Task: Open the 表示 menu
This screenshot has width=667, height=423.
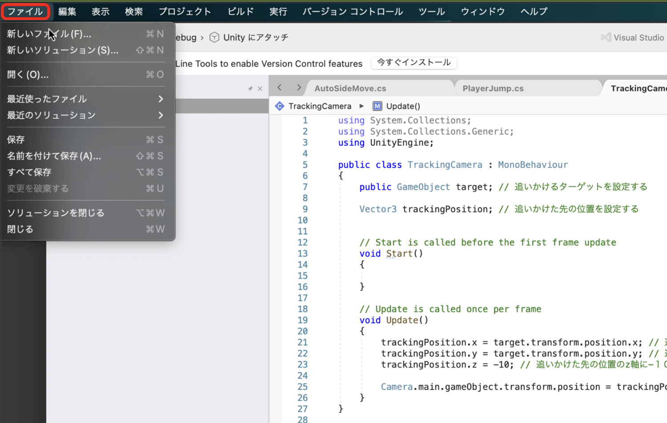Action: 100,11
